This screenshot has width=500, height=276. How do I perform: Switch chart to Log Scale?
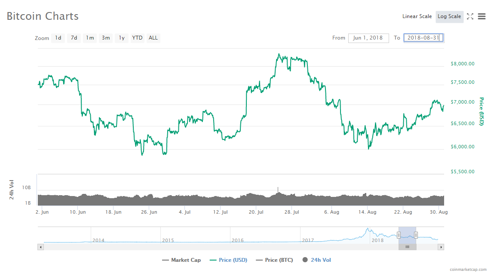pyautogui.click(x=449, y=16)
